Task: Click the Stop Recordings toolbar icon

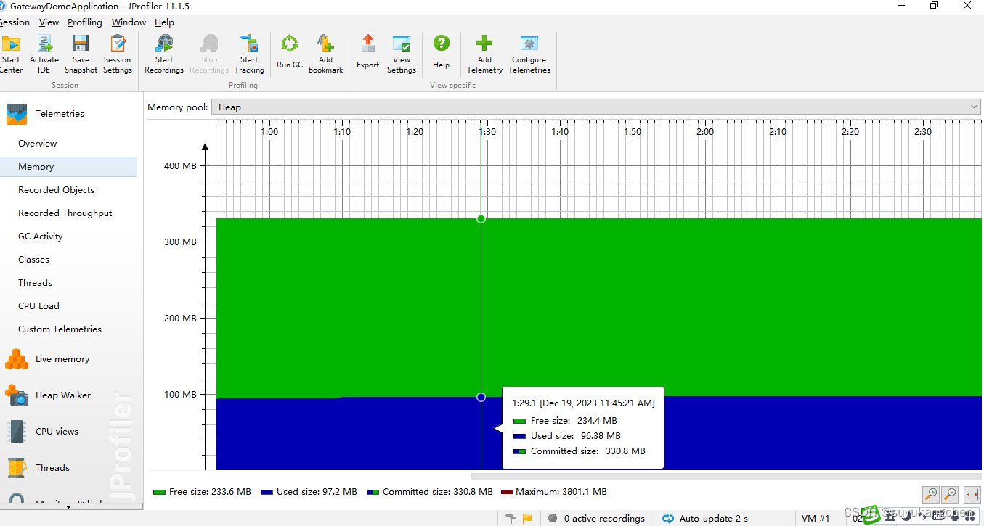Action: (209, 54)
